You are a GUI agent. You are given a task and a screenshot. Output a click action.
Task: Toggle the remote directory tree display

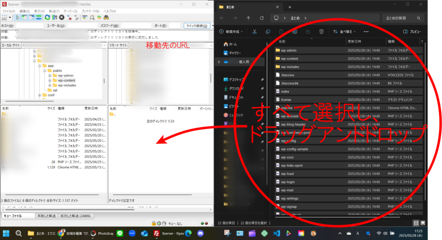[x=31, y=17]
